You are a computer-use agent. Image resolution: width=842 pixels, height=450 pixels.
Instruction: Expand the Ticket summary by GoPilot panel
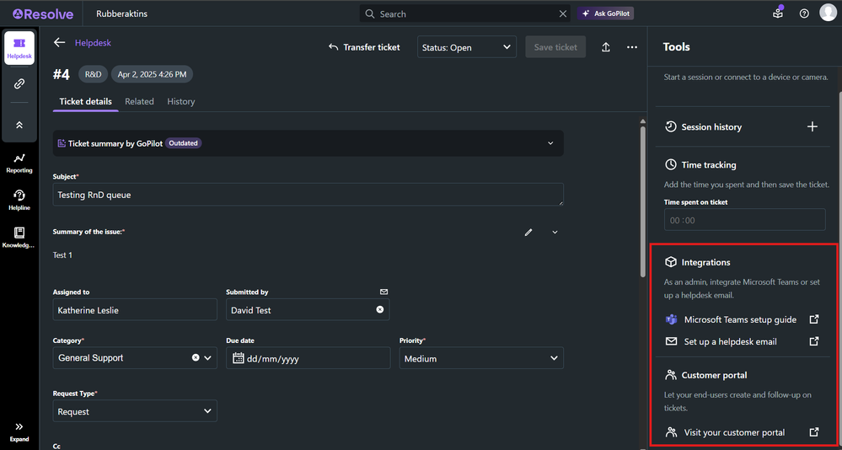pyautogui.click(x=550, y=143)
